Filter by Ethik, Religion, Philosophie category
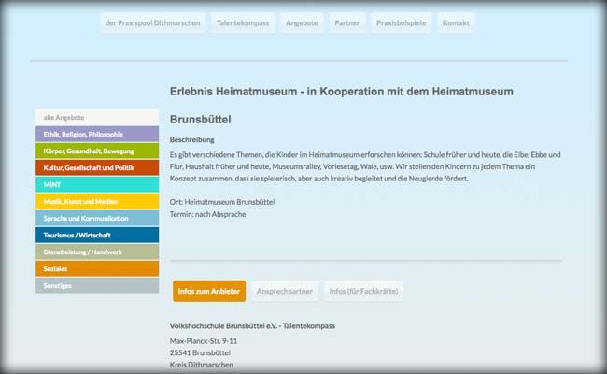The image size is (607, 374). tap(97, 135)
